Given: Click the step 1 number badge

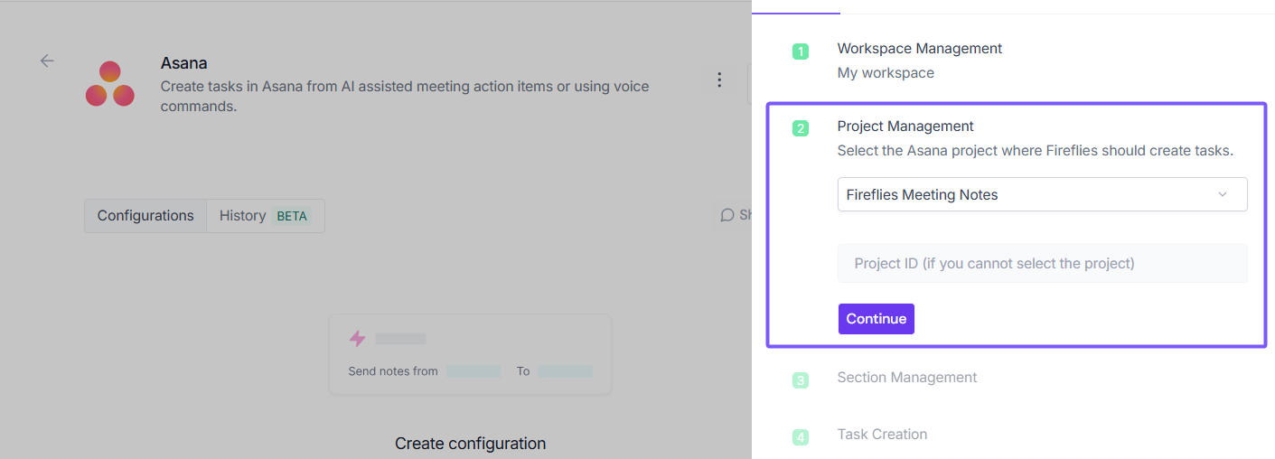Looking at the screenshot, I should click(x=801, y=52).
